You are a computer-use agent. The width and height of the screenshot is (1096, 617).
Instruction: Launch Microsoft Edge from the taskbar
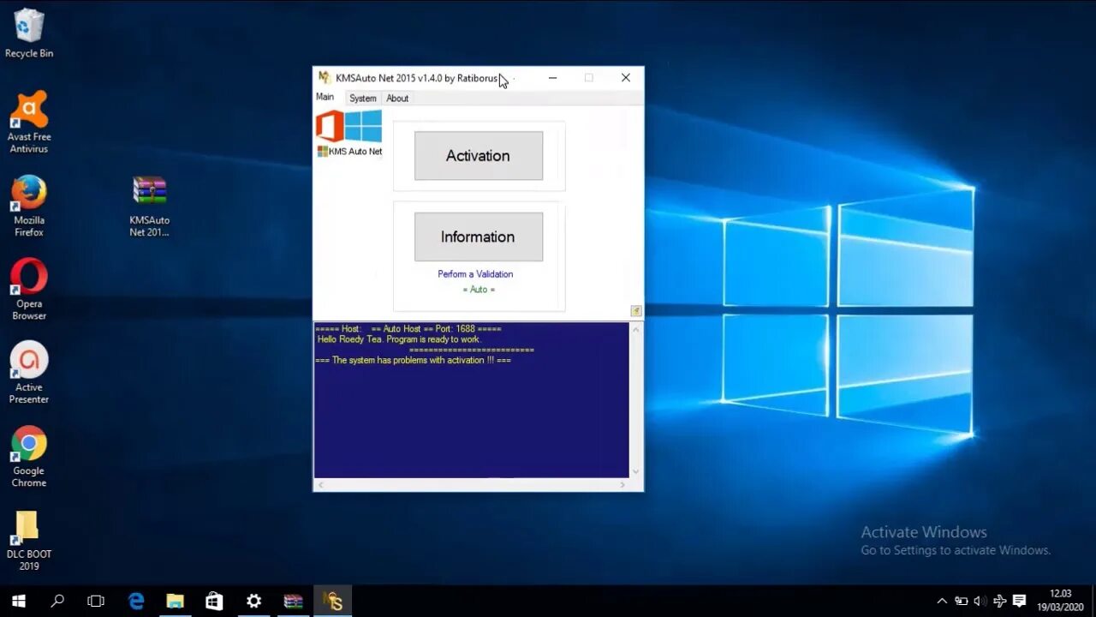(136, 602)
